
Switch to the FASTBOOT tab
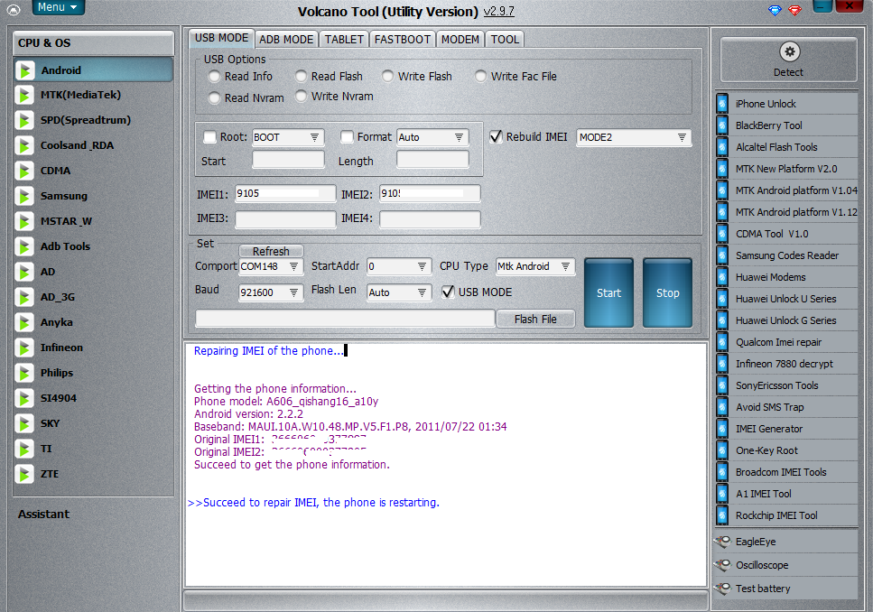(402, 40)
